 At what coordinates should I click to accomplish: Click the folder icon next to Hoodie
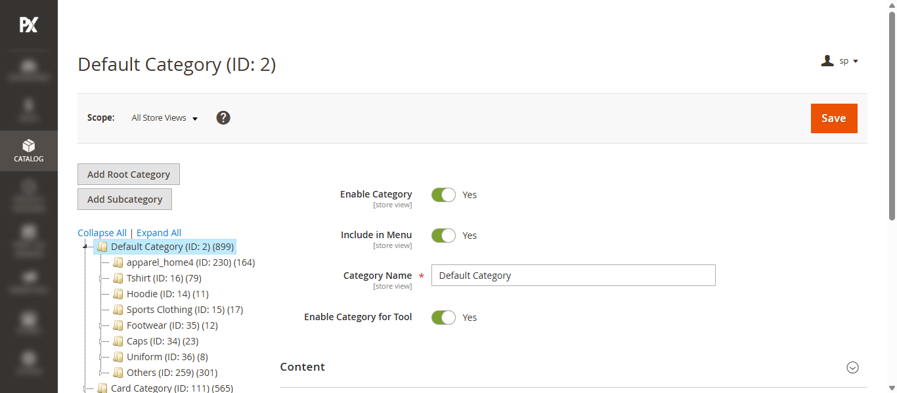(118, 294)
